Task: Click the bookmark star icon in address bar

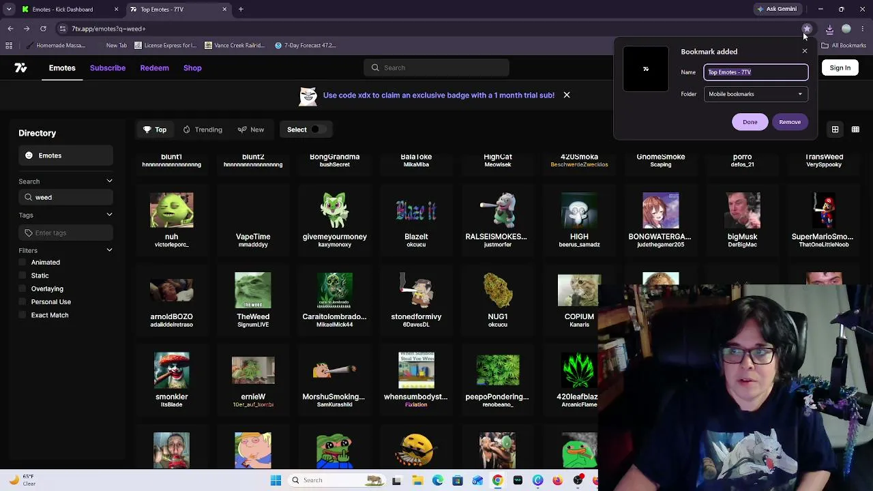Action: point(807,29)
